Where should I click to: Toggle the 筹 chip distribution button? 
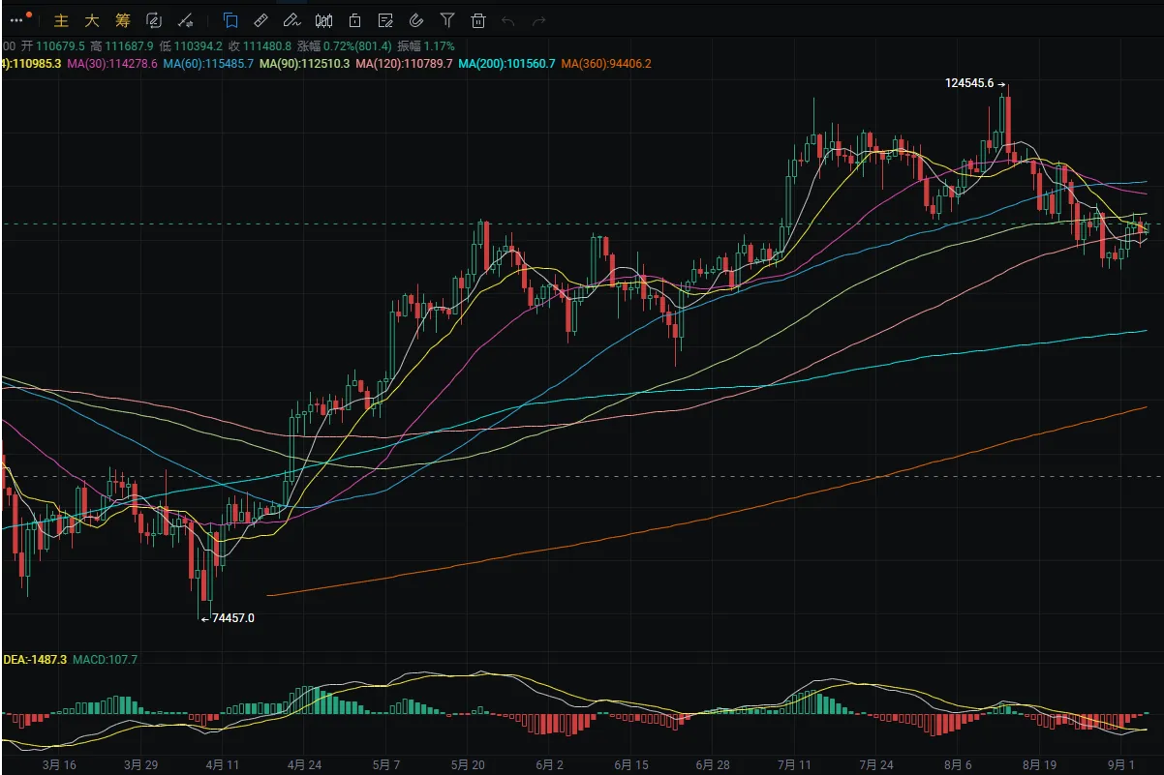(x=122, y=19)
